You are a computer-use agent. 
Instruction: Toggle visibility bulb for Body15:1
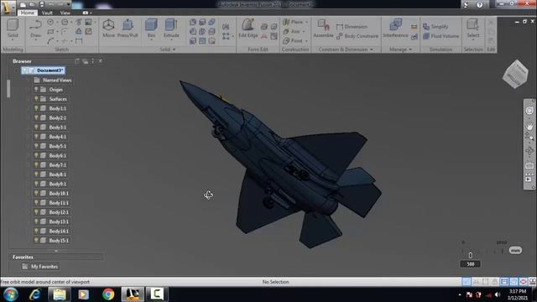tap(36, 241)
